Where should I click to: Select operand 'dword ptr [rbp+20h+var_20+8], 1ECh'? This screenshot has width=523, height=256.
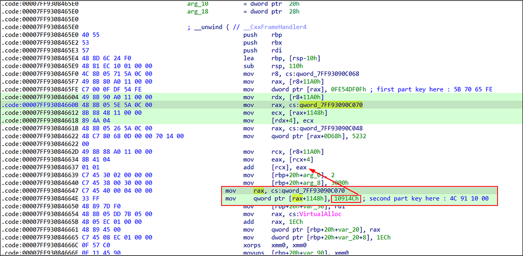click(331, 238)
